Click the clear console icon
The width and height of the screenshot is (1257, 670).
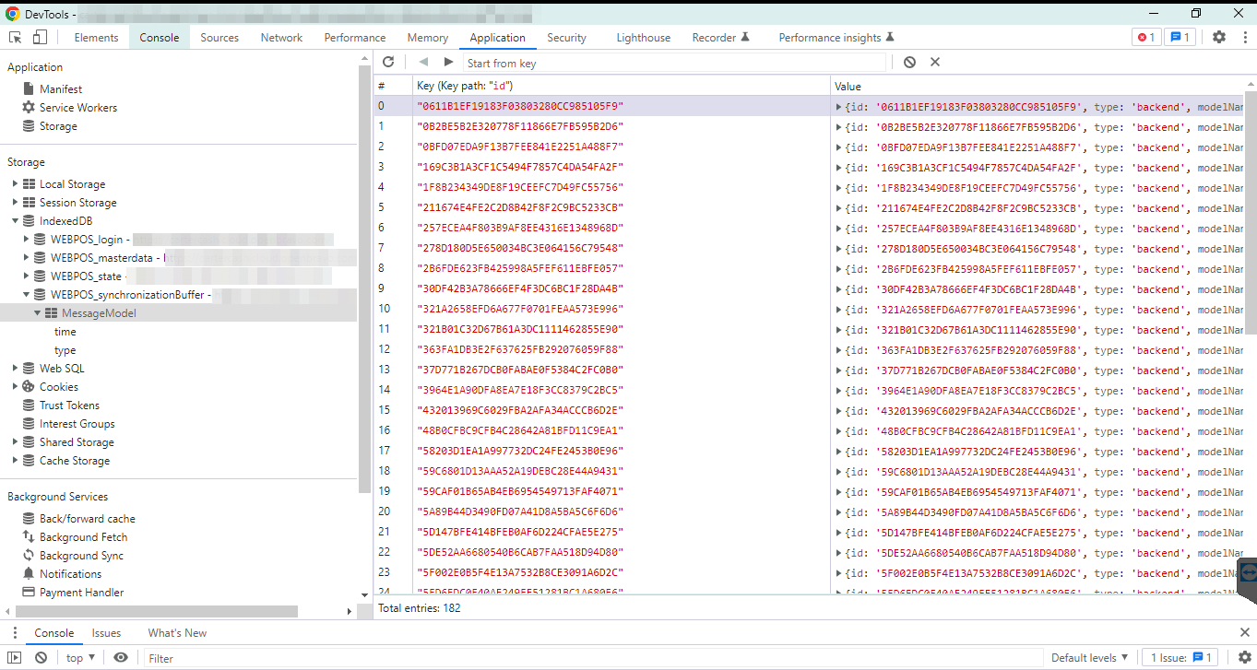tap(41, 658)
